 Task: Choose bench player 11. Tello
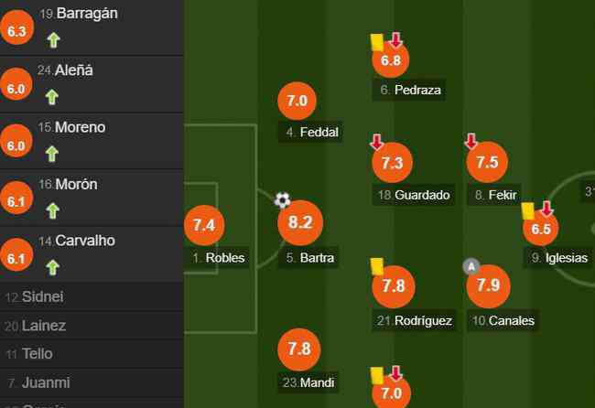(x=92, y=354)
